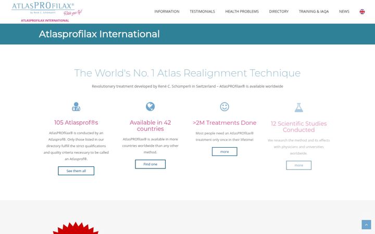This screenshot has height=234, width=375.
Task: Open the Information menu
Action: [167, 11]
